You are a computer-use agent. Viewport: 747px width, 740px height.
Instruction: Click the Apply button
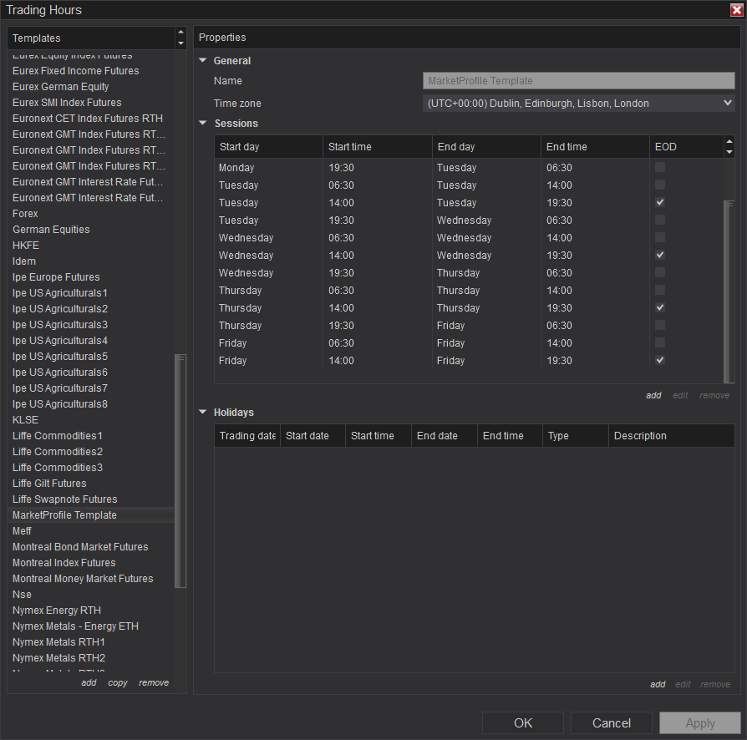coord(700,722)
